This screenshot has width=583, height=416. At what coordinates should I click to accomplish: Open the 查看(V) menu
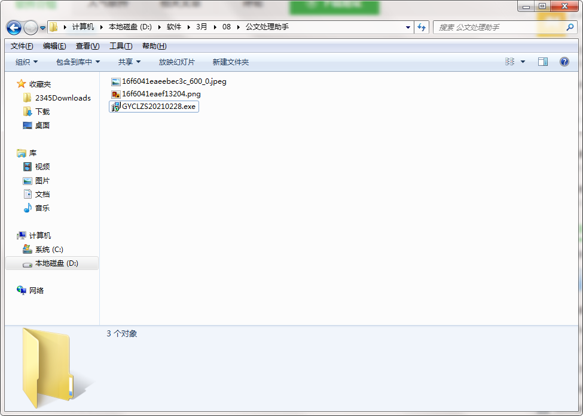[x=87, y=45]
